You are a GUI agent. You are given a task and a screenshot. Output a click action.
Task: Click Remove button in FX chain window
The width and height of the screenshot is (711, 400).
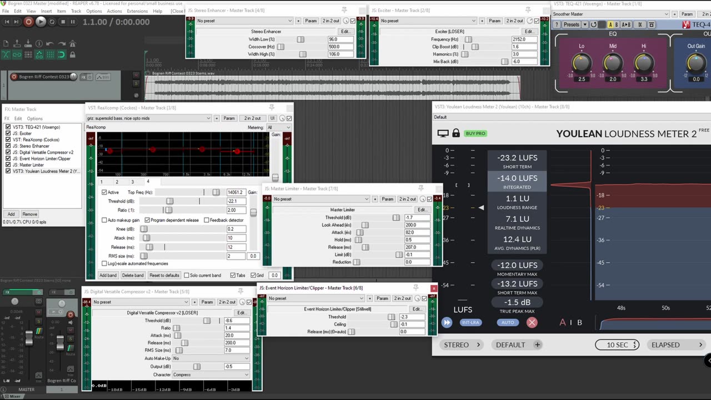[30, 214]
